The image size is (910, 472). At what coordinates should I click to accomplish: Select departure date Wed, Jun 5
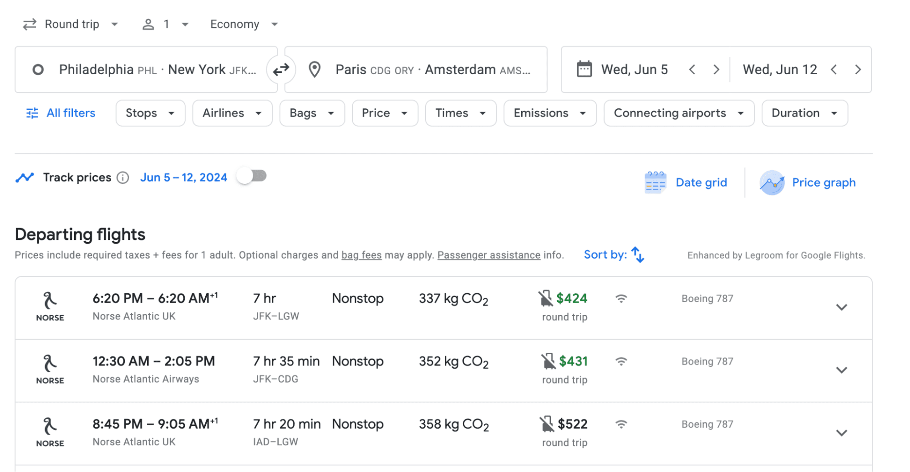click(x=634, y=70)
